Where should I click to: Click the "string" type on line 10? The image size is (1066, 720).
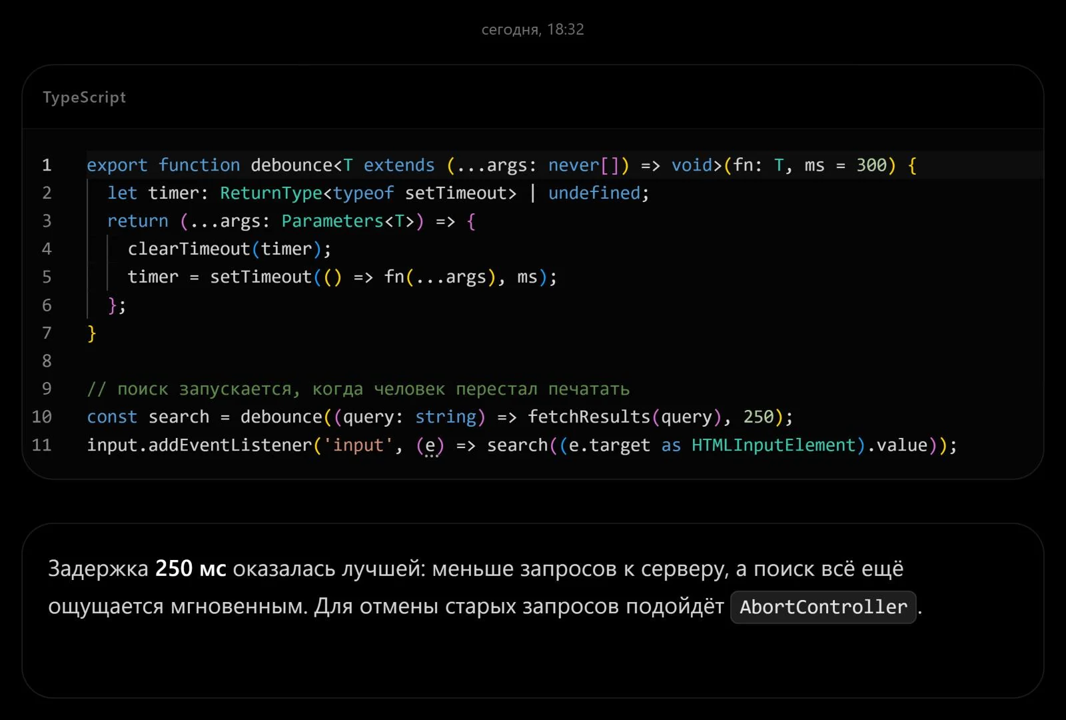446,417
